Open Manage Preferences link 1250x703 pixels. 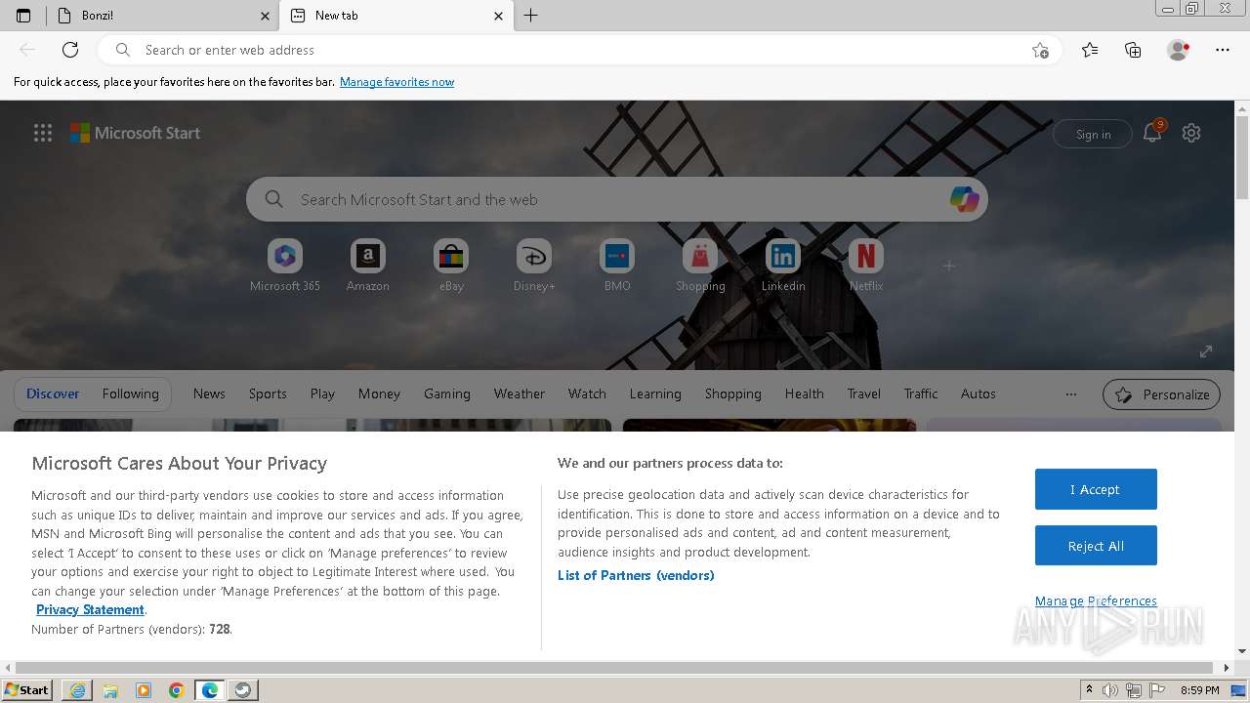coord(1096,600)
